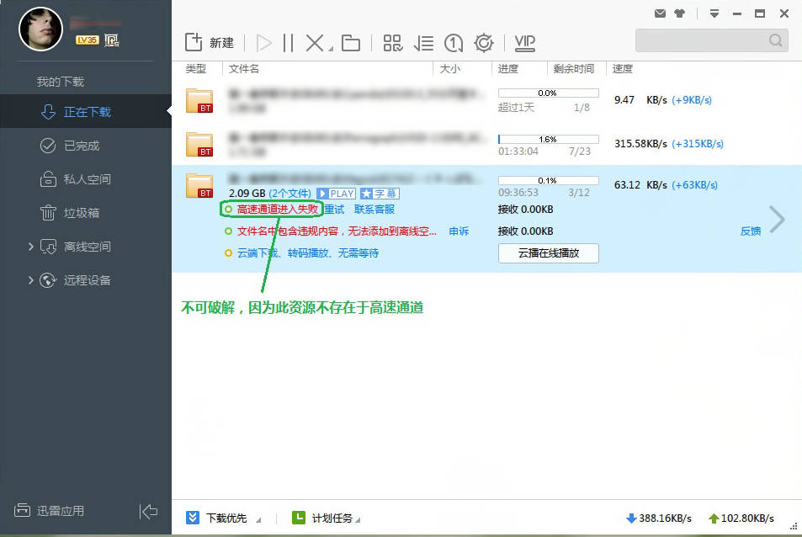
Task: Expand the 远程设备 sidebar item
Action: tap(32, 280)
